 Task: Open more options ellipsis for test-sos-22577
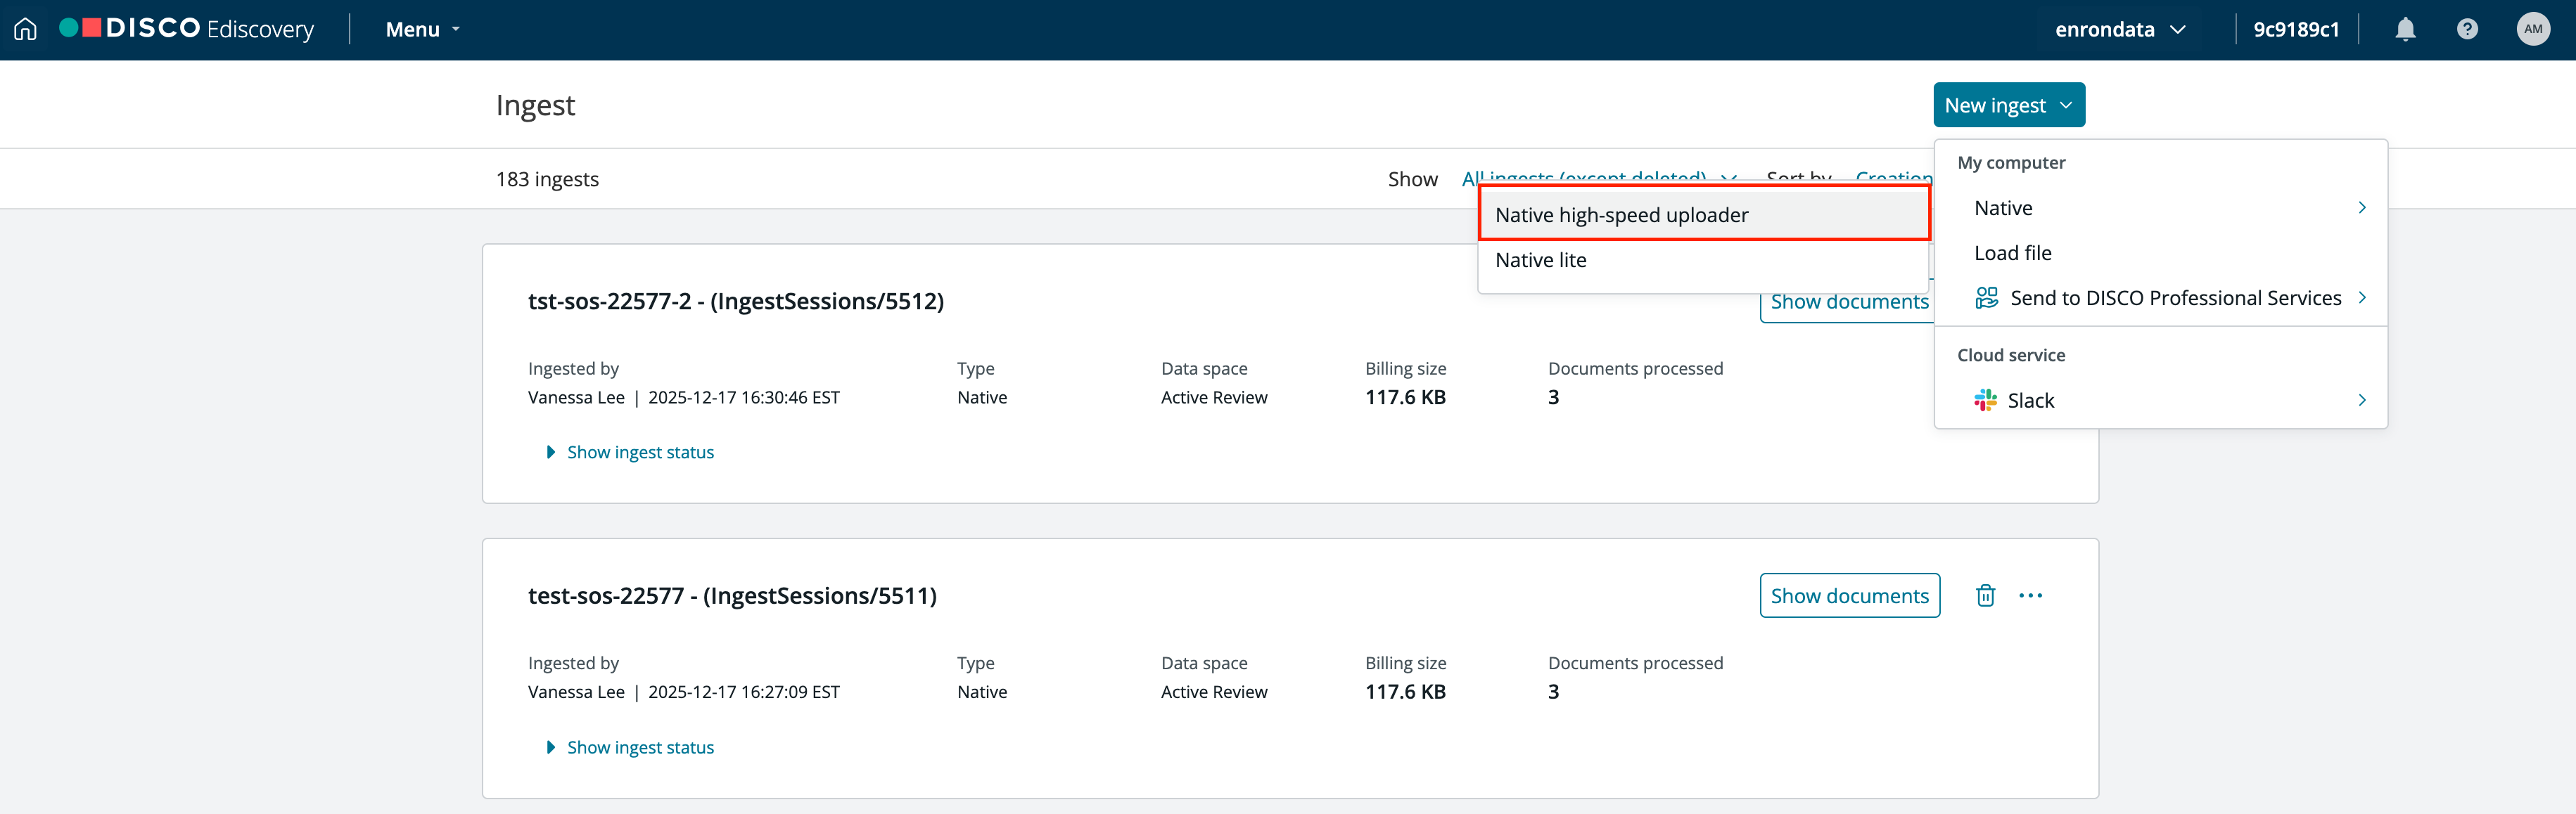point(2030,595)
